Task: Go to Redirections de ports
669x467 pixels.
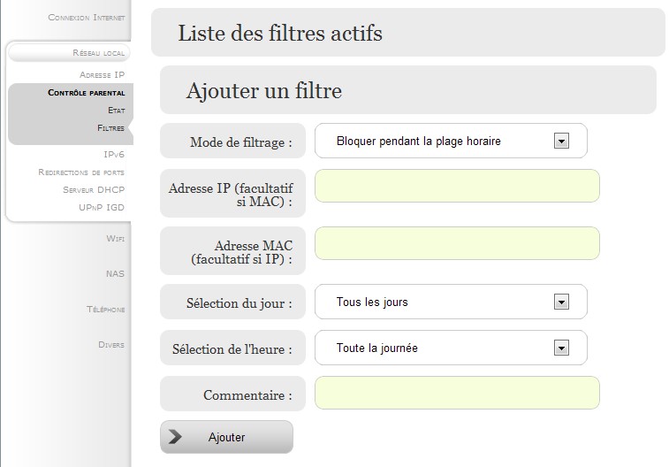Action: [x=81, y=172]
